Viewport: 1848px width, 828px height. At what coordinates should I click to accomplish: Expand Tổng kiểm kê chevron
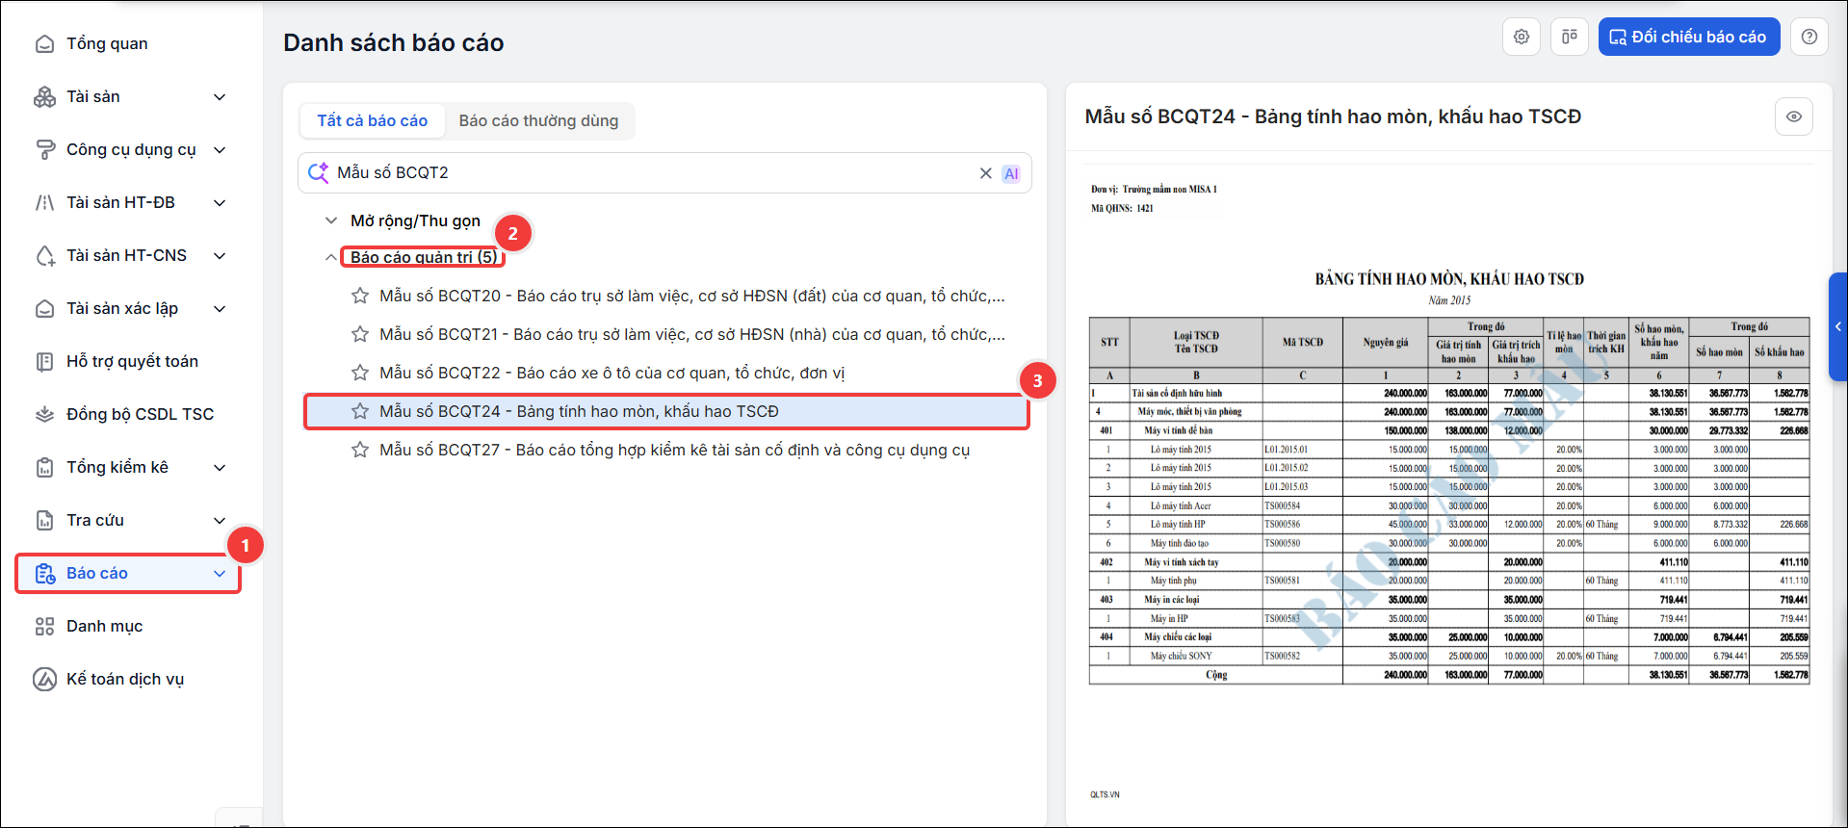220,467
